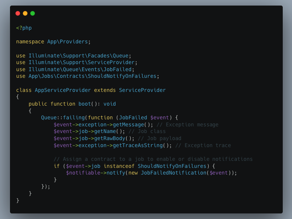292x219 pixels.
Task: Click the '<?php' opening tag
Action: tap(24, 28)
